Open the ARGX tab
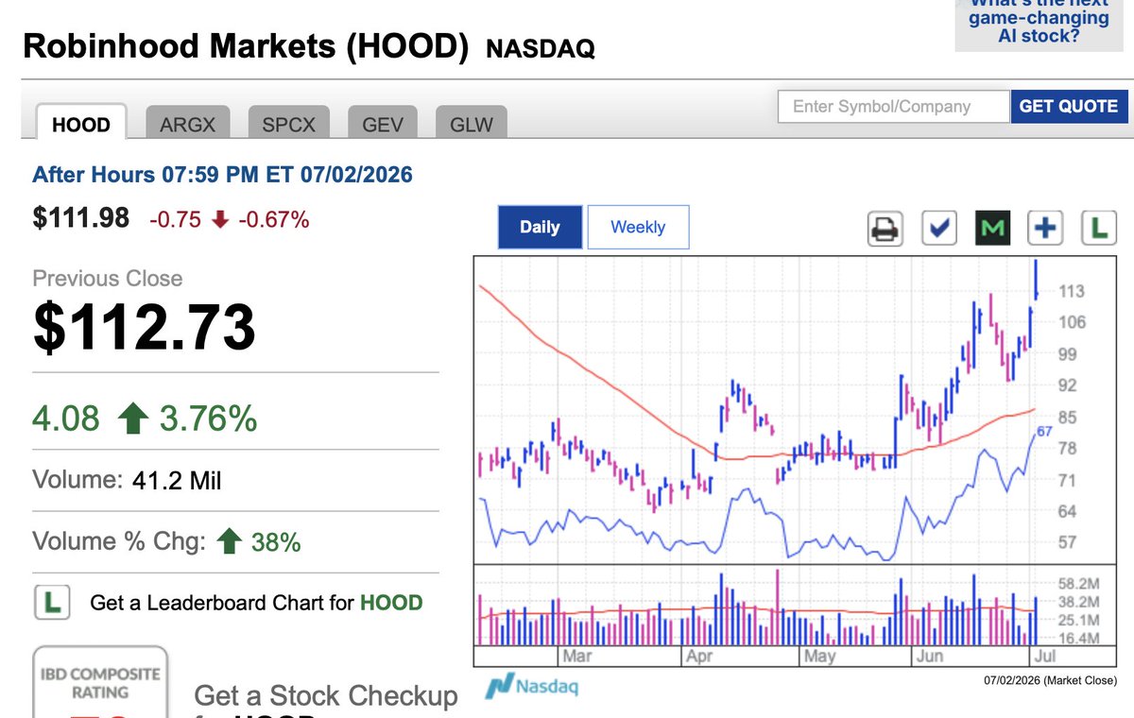The image size is (1134, 718). tap(187, 125)
